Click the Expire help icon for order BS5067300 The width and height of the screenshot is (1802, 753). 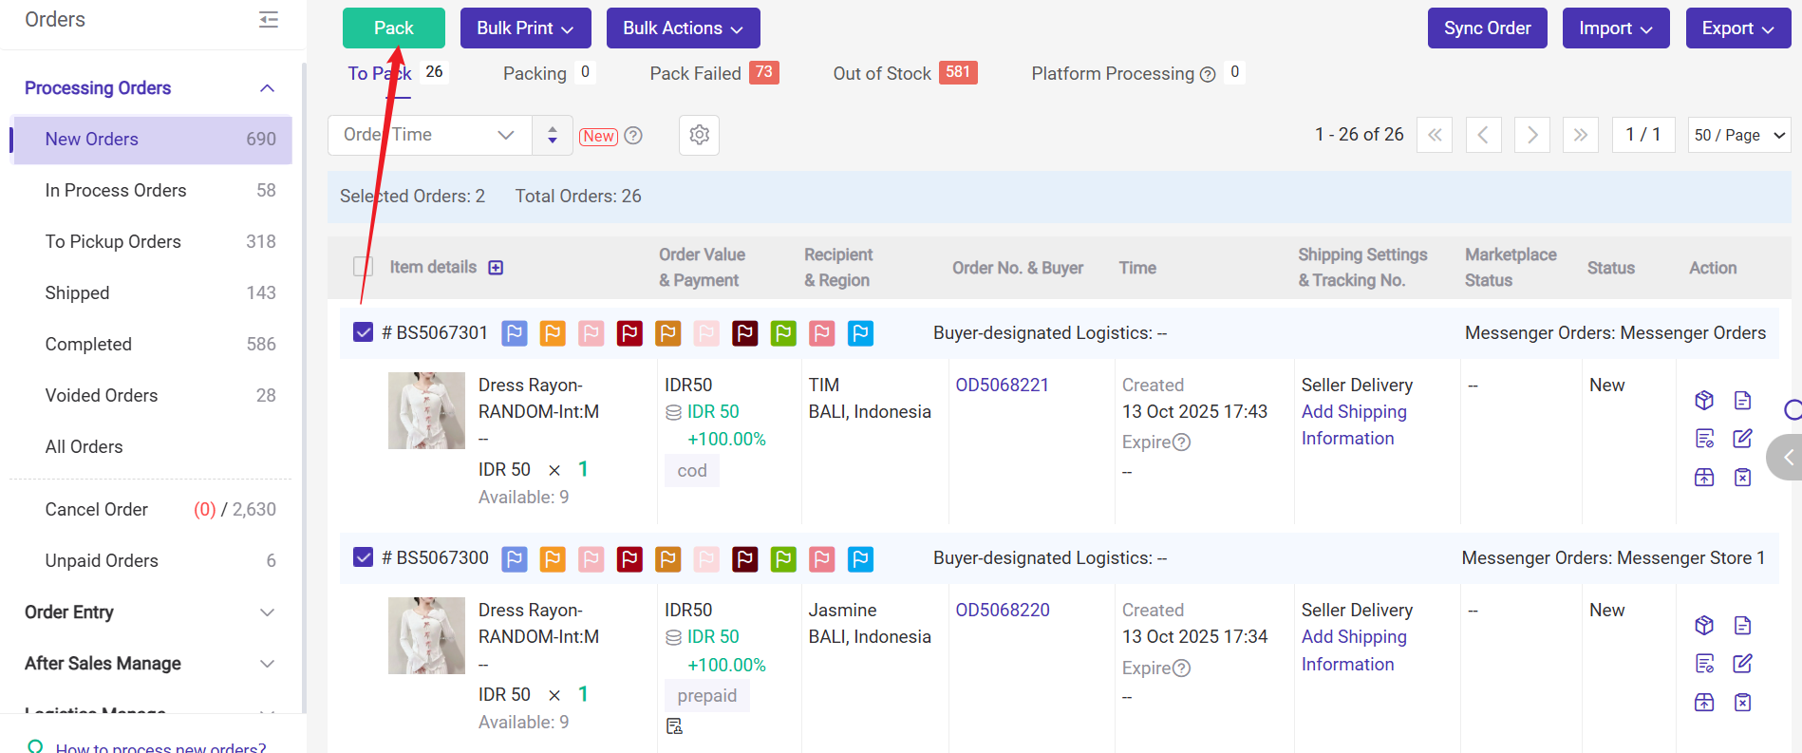tap(1181, 668)
